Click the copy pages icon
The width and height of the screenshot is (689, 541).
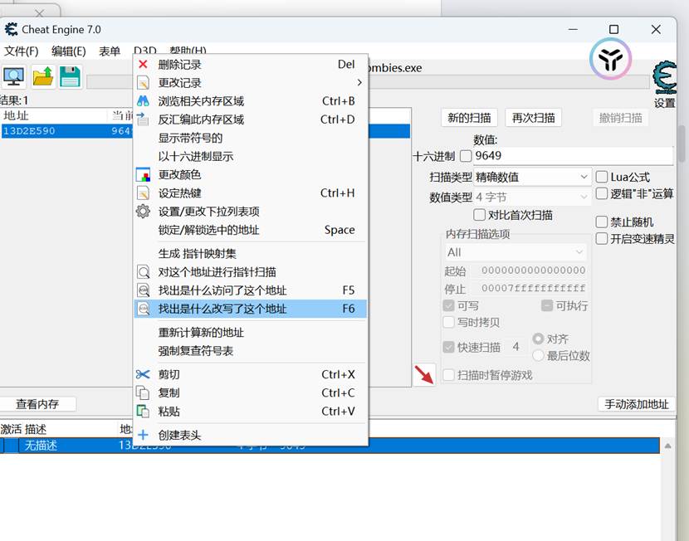tap(143, 392)
